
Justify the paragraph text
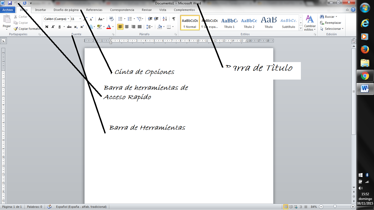pos(140,27)
